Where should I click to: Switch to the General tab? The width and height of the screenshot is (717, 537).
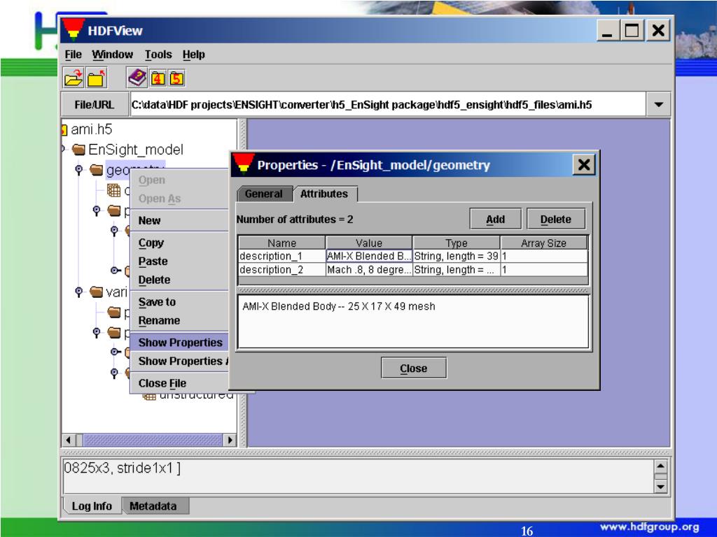click(x=263, y=194)
